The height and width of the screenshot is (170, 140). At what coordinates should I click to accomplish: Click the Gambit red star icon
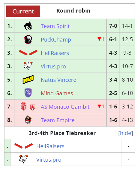(x=32, y=107)
